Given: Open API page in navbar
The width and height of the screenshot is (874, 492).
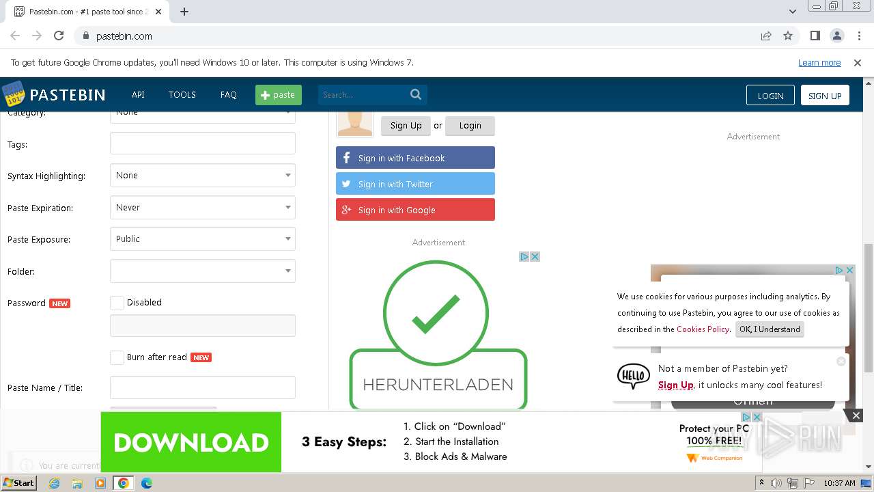Looking at the screenshot, I should click(x=138, y=95).
